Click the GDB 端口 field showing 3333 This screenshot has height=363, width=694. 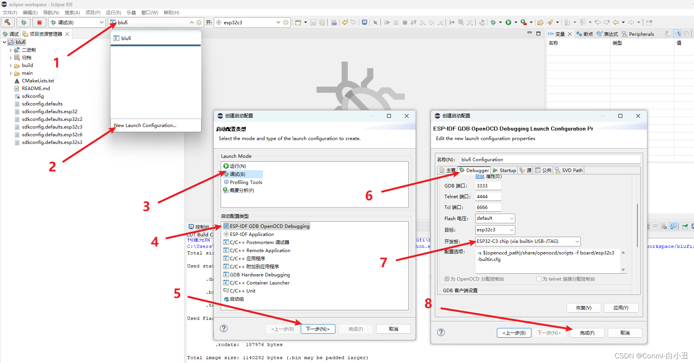(x=488, y=186)
